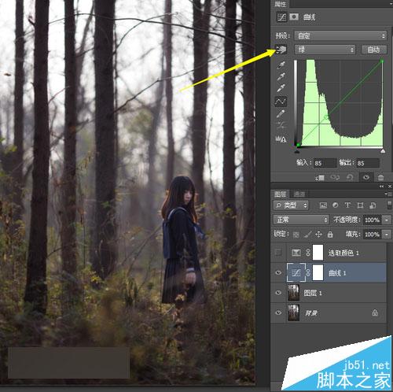Screen dimensions: 393x392
Task: Click the 输入 value field
Action: 325,163
